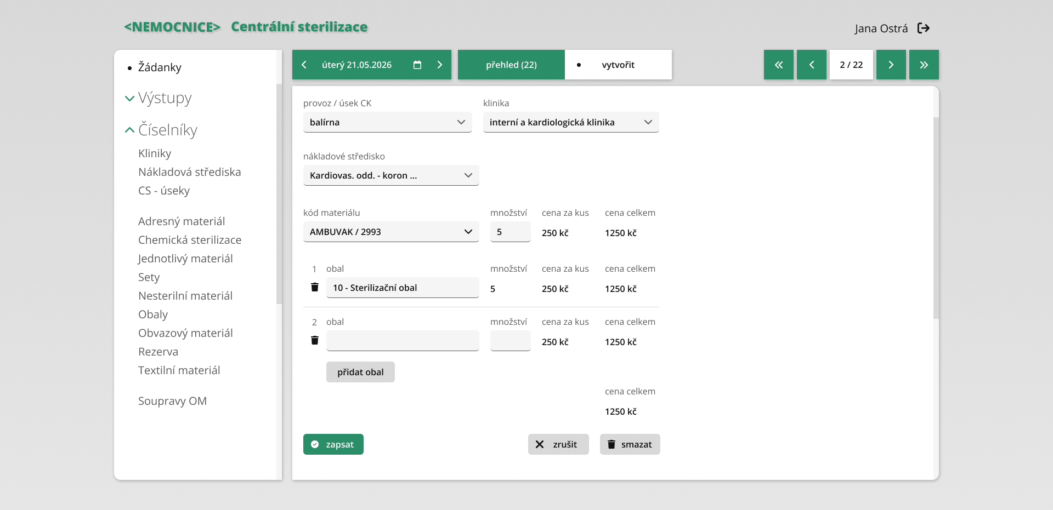This screenshot has width=1053, height=510.
Task: Click the zapsat button
Action: 333,444
